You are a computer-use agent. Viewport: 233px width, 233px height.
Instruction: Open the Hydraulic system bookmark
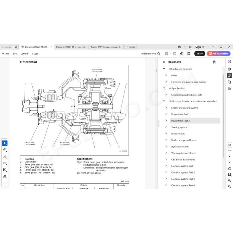(180, 147)
